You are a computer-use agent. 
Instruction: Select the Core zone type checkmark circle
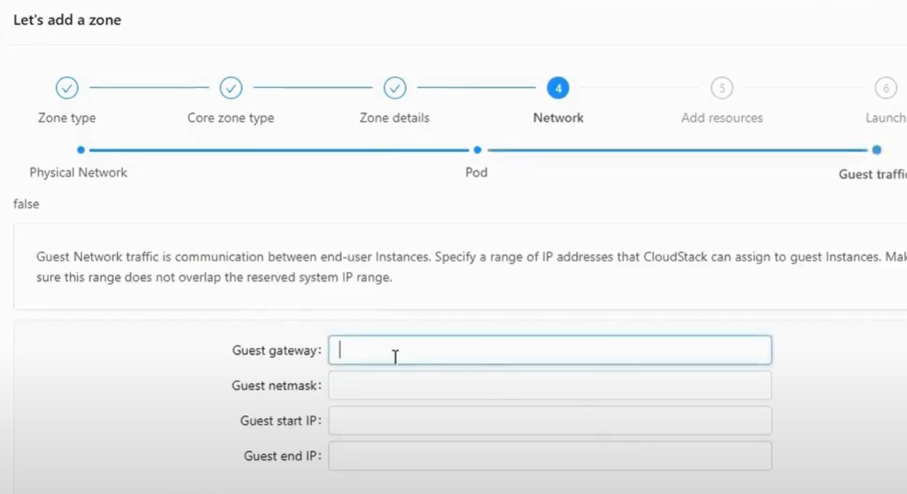click(x=231, y=88)
